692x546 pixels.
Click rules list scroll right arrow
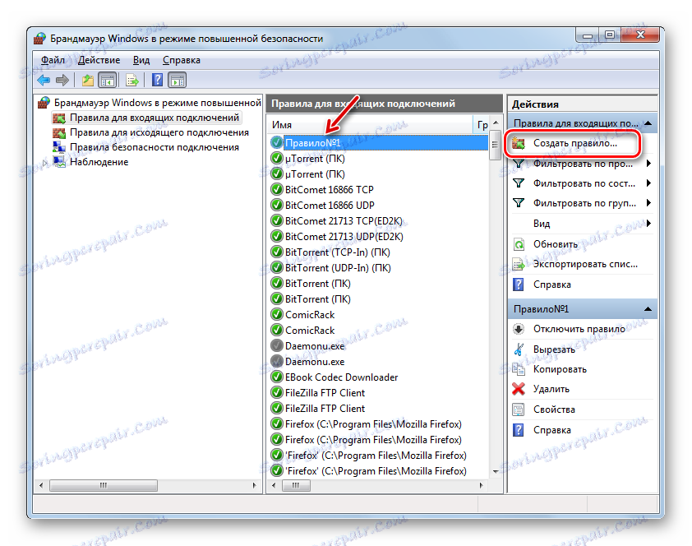pos(481,485)
